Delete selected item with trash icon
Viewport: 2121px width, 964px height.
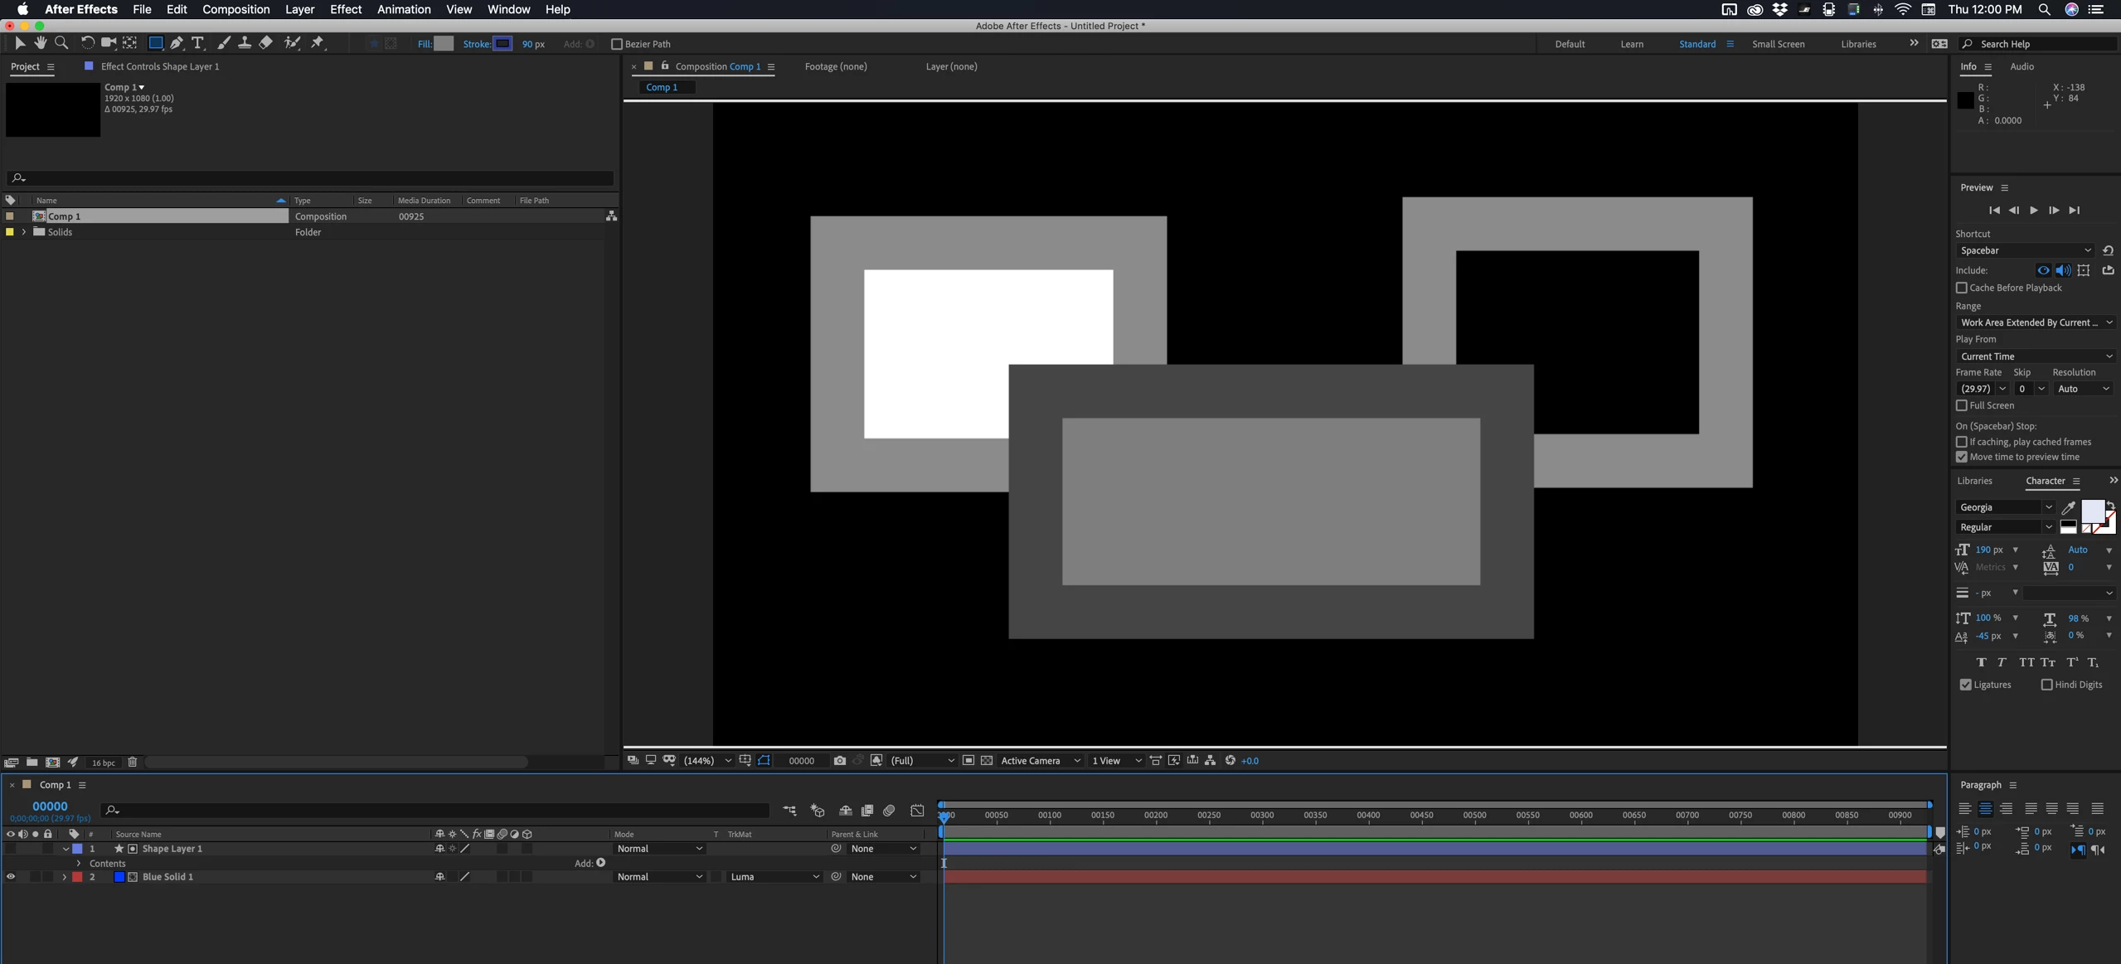coord(132,762)
